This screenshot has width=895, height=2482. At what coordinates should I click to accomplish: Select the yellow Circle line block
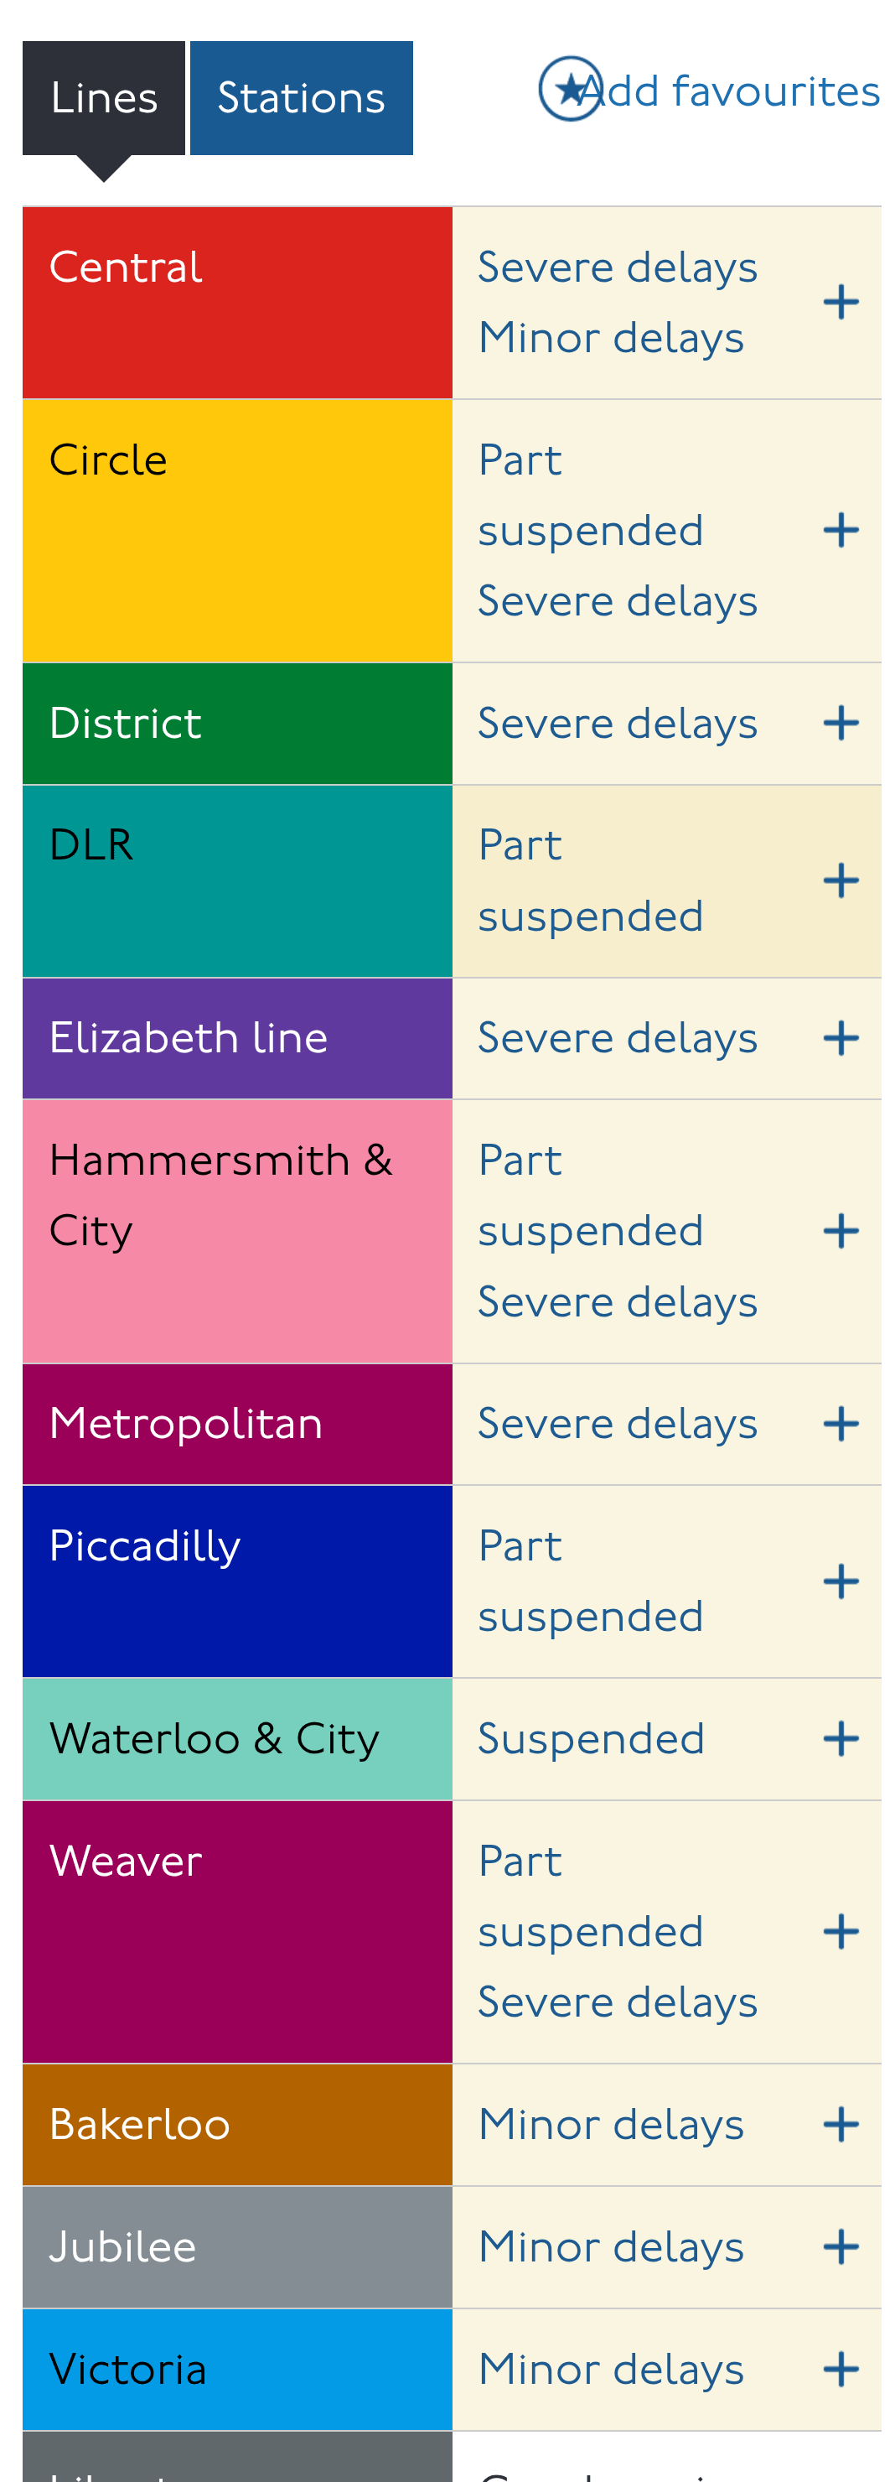point(237,530)
